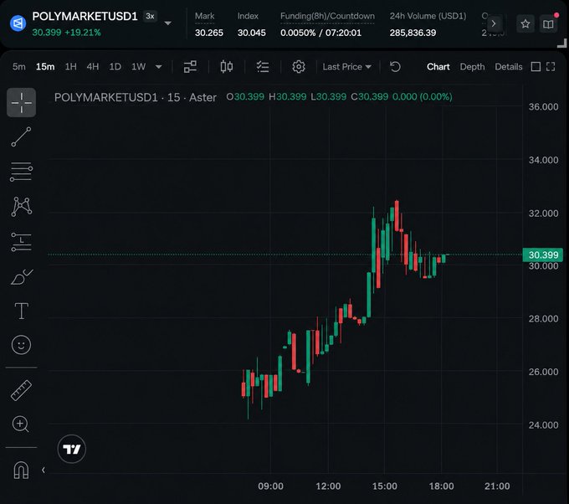
Task: Select the 15m timeframe
Action: coord(45,67)
